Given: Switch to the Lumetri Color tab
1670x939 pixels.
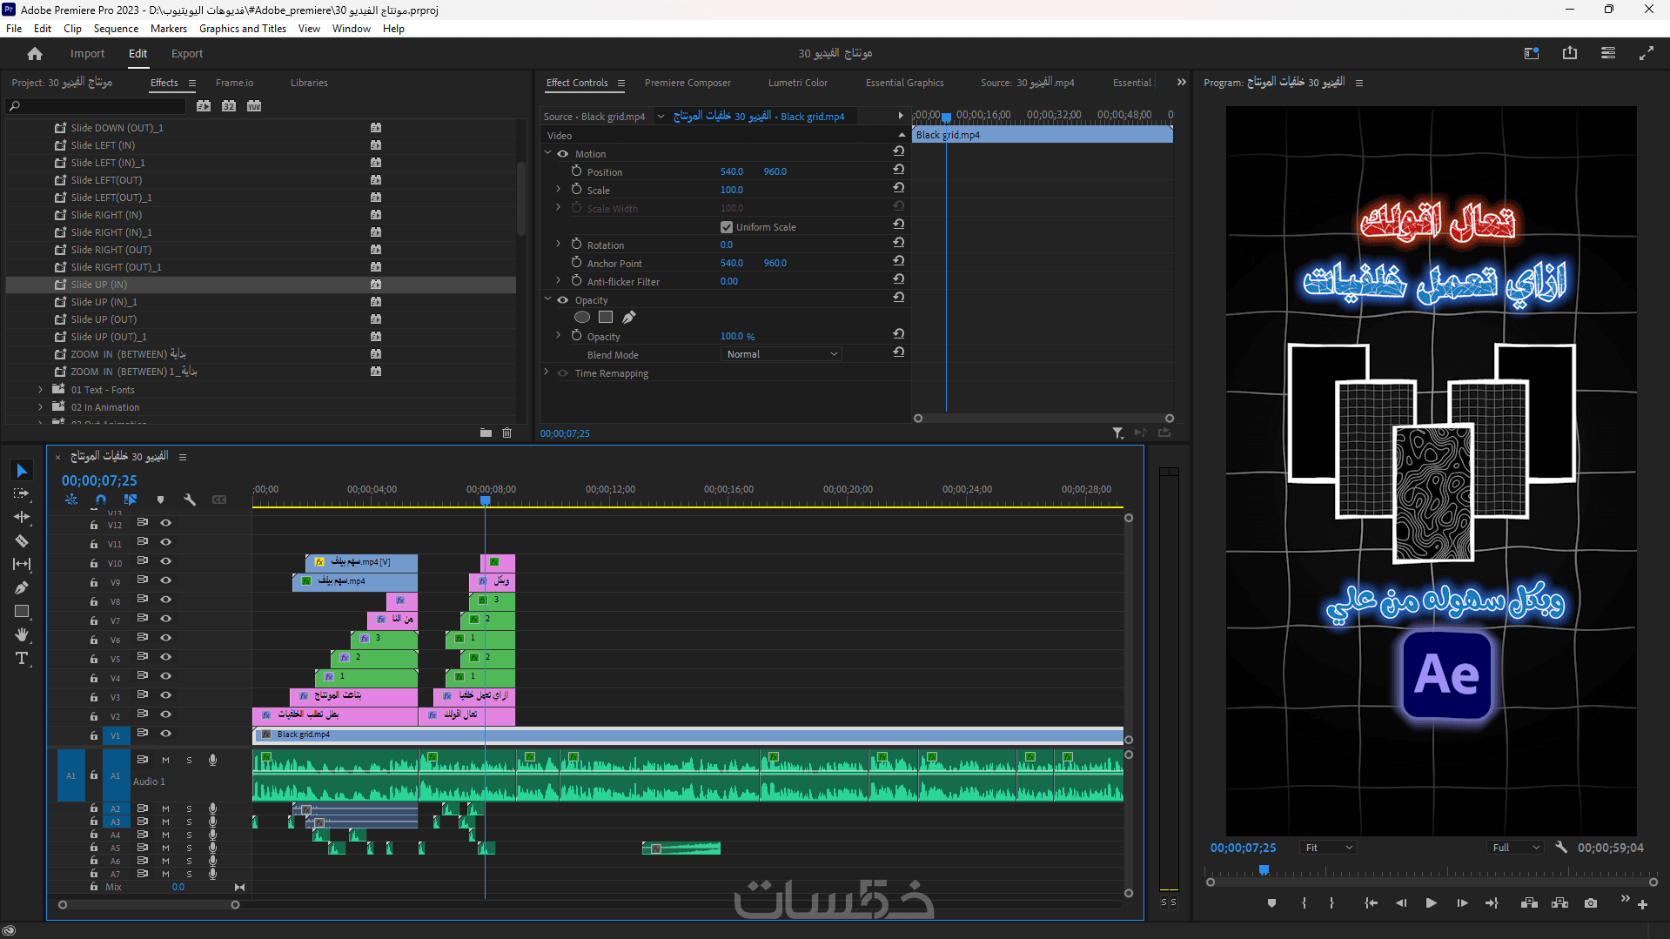Looking at the screenshot, I should tap(797, 83).
